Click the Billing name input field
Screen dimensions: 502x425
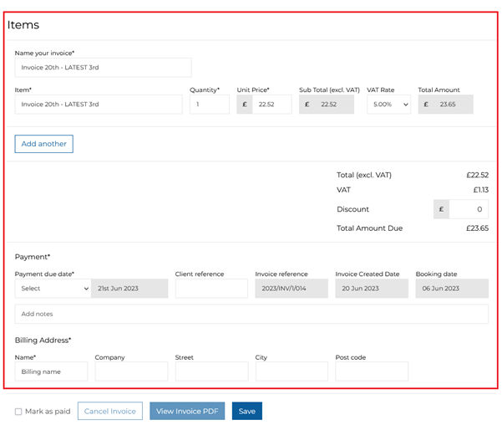pos(51,371)
